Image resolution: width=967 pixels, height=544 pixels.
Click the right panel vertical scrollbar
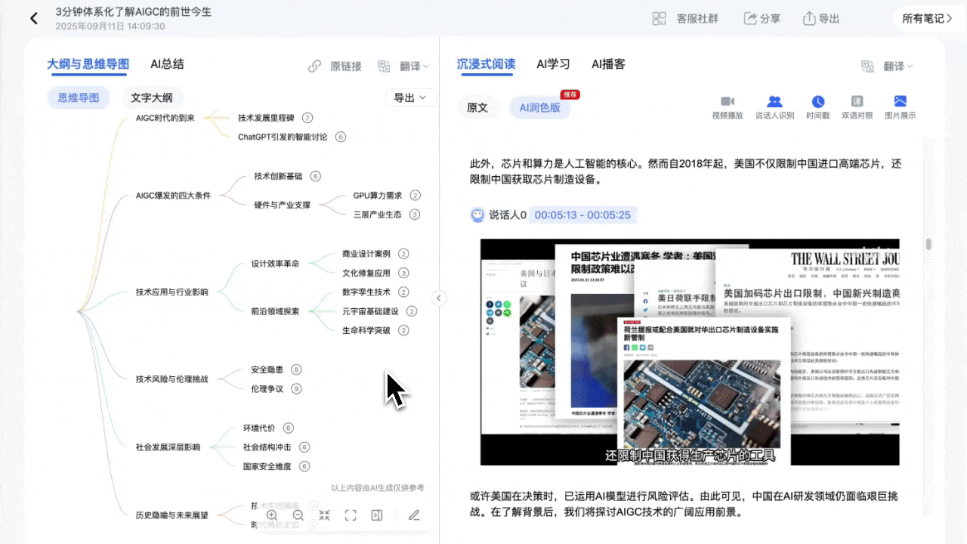point(928,244)
